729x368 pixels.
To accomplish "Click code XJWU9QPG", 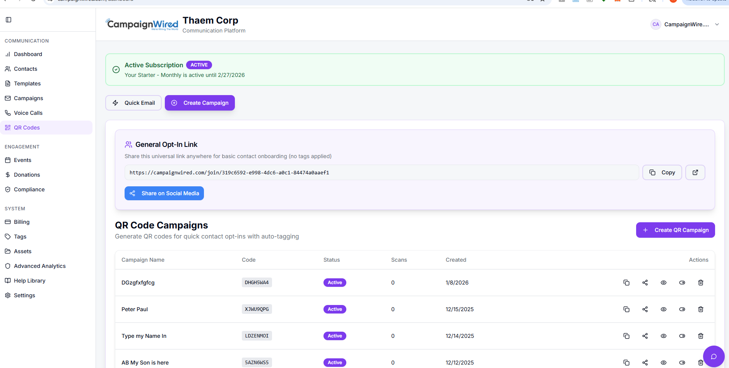I will pyautogui.click(x=257, y=309).
